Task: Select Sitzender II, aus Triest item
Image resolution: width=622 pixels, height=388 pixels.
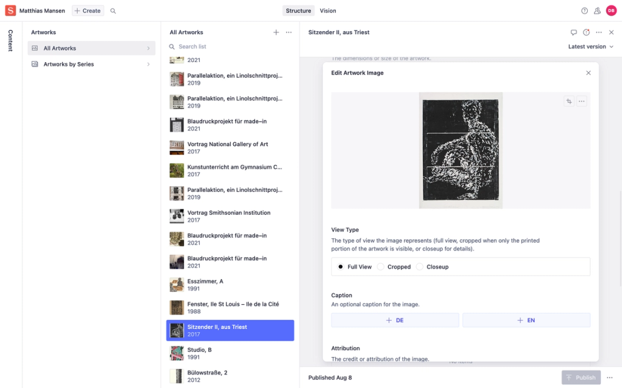Action: pos(230,331)
